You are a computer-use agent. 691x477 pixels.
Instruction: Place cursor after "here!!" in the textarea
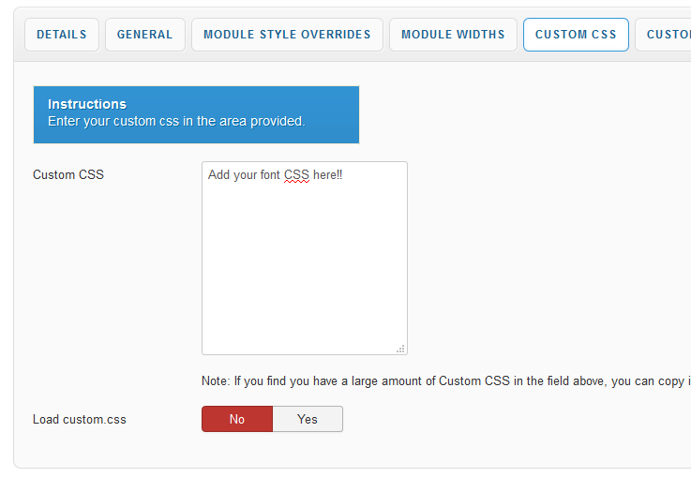tap(344, 175)
